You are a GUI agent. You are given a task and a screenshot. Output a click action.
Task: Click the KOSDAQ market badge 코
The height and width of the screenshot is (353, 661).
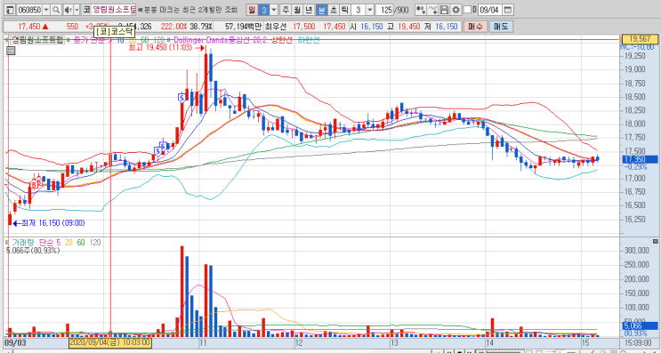pos(86,9)
